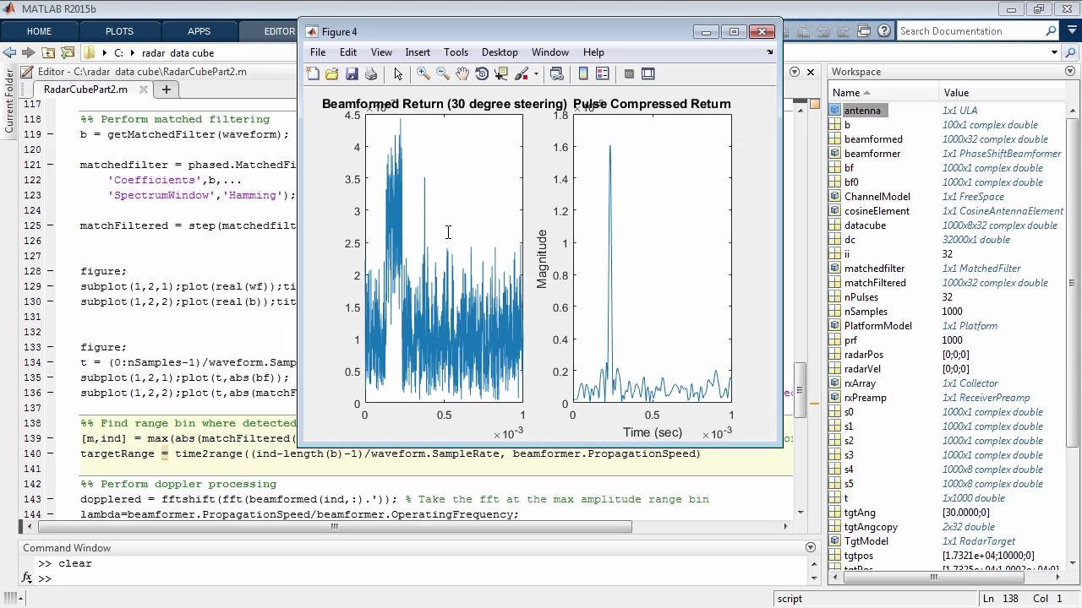Select the Brush data tool in Figure 4
The height and width of the screenshot is (608, 1082).
[x=522, y=74]
